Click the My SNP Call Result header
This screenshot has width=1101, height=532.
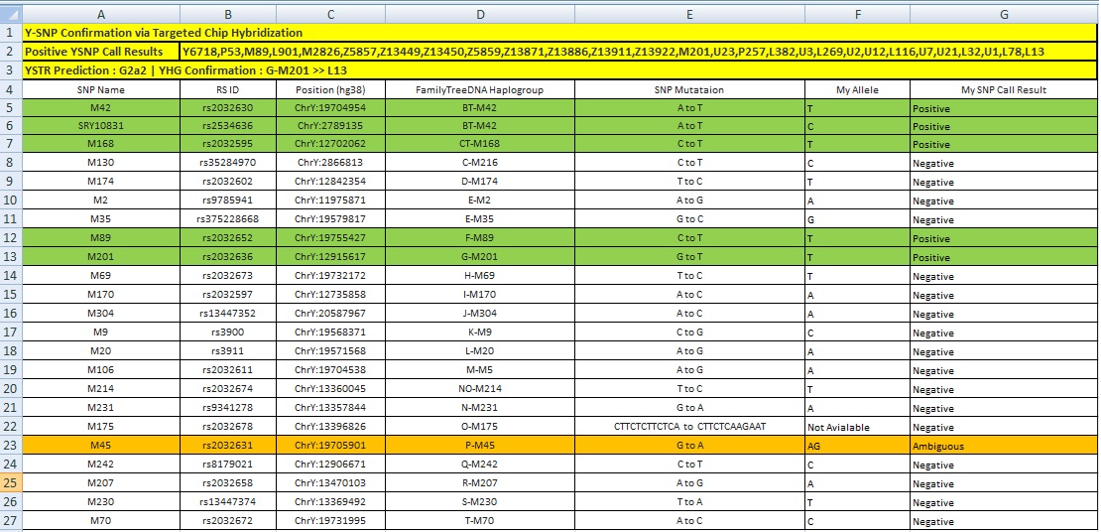[1004, 89]
